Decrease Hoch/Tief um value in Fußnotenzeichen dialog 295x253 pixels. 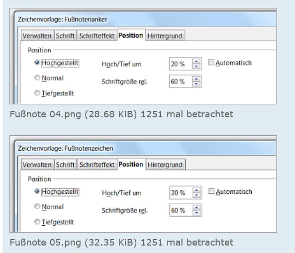coord(197,195)
